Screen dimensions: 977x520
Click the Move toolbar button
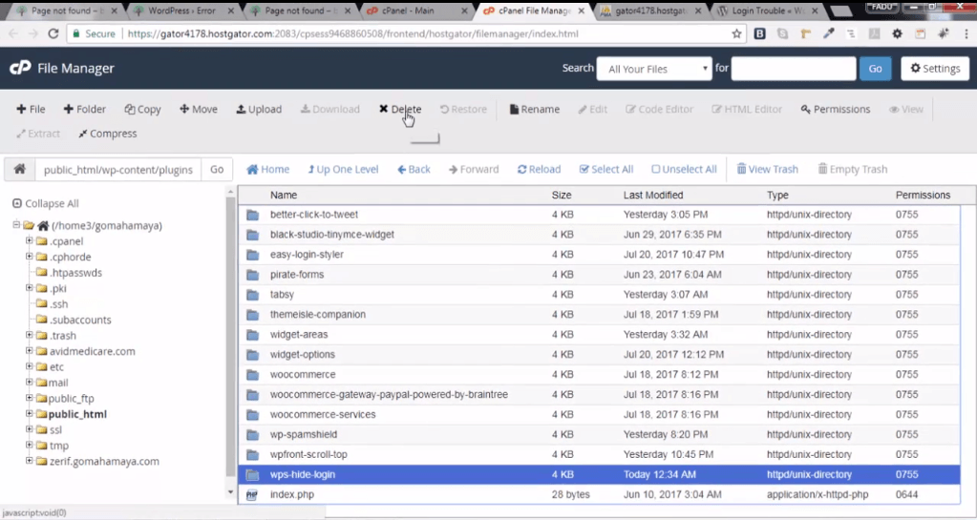click(x=198, y=109)
